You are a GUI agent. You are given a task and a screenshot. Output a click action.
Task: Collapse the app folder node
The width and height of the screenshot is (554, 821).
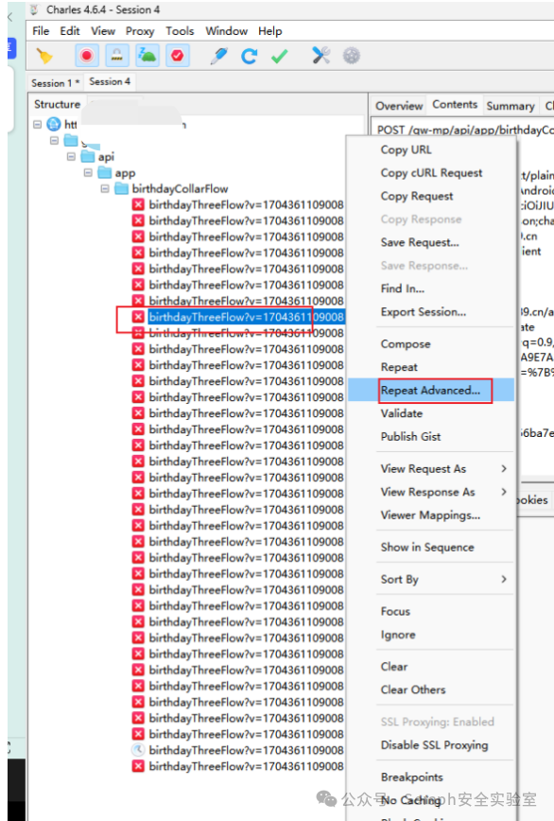click(x=88, y=172)
